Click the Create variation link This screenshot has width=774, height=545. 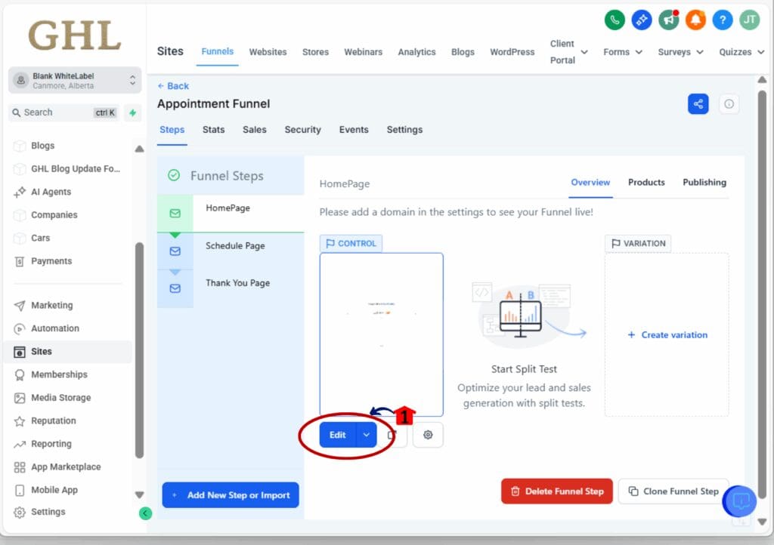[x=667, y=334]
